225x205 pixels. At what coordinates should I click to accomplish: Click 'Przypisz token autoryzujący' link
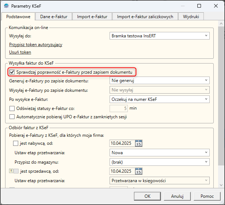[x=36, y=45]
